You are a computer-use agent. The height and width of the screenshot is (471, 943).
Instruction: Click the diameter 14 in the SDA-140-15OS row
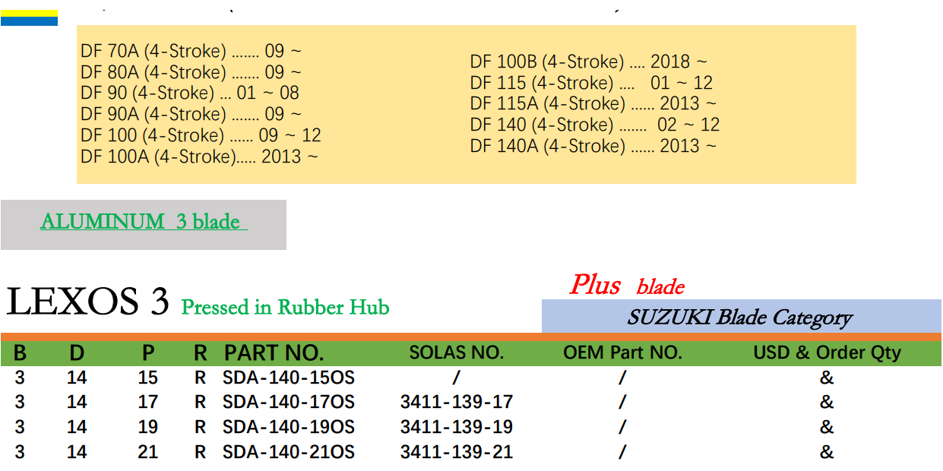click(x=77, y=378)
